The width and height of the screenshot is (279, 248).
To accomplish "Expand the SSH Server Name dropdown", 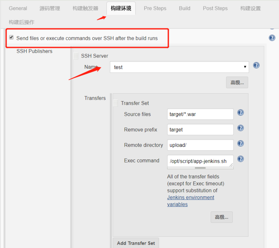I will point(179,67).
